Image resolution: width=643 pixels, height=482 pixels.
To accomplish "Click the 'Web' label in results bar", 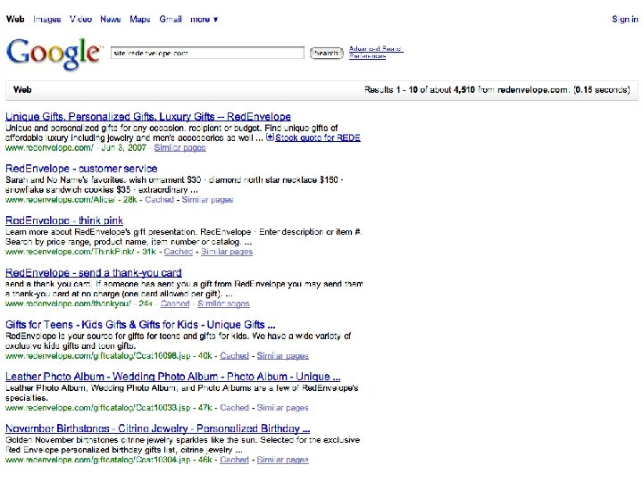I will tap(22, 90).
